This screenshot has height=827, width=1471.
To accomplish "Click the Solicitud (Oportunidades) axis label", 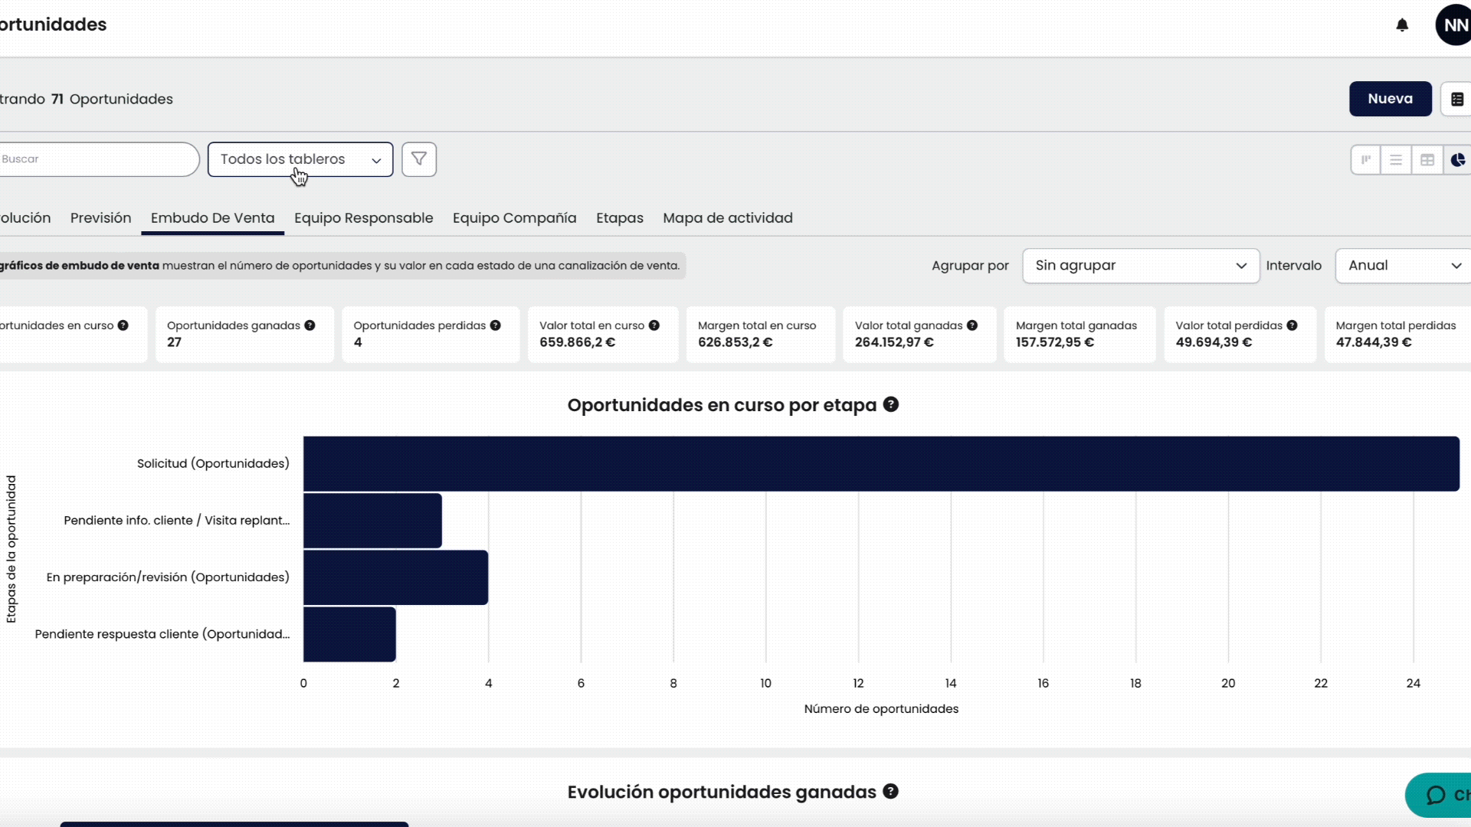I will pyautogui.click(x=213, y=463).
